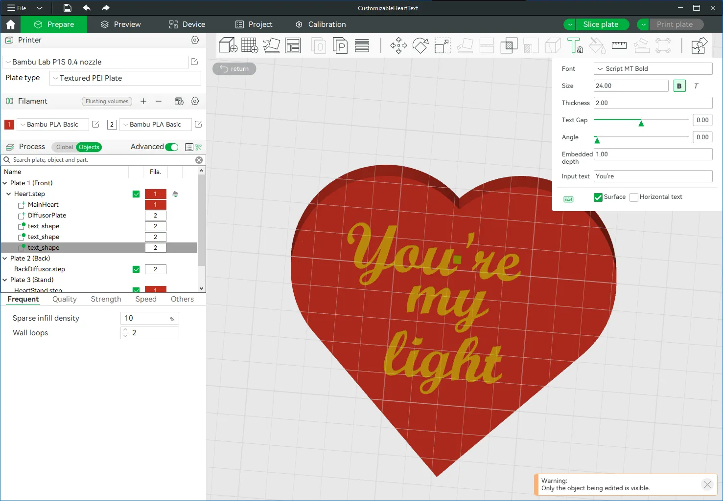Uncheck the Surface checkbox

point(598,197)
